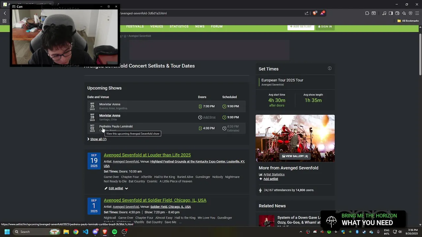Toggle the browser sidebar panel icon
Viewport: 422px width, 237px height.
coord(391,13)
